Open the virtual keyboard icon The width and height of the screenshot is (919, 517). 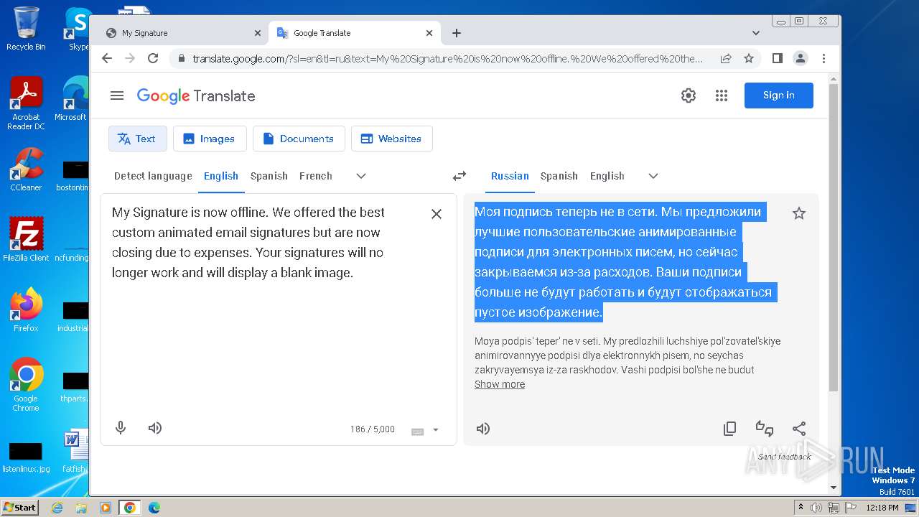click(x=417, y=431)
